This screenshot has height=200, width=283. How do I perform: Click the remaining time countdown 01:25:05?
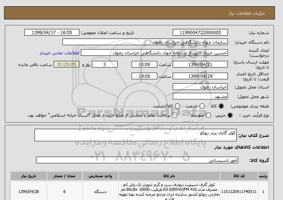[x=67, y=64]
